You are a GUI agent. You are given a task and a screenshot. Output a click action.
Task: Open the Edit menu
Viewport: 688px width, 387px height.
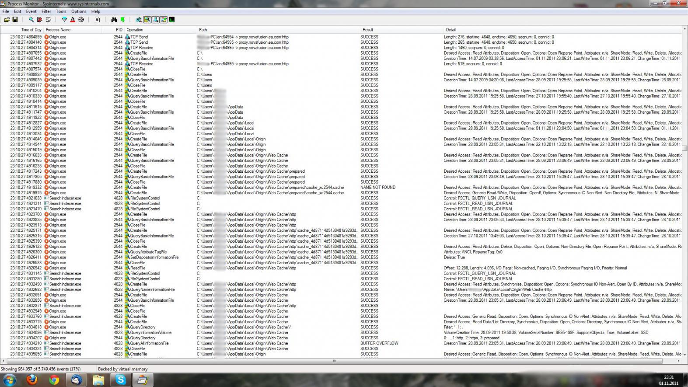tap(17, 11)
